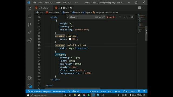Toggle Match Whole Word in find widget
The image size is (173, 97).
pyautogui.click(x=100, y=17)
